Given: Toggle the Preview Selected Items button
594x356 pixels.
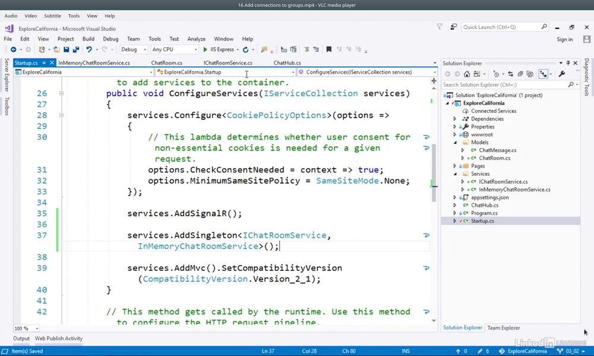Looking at the screenshot, I should pyautogui.click(x=543, y=74).
